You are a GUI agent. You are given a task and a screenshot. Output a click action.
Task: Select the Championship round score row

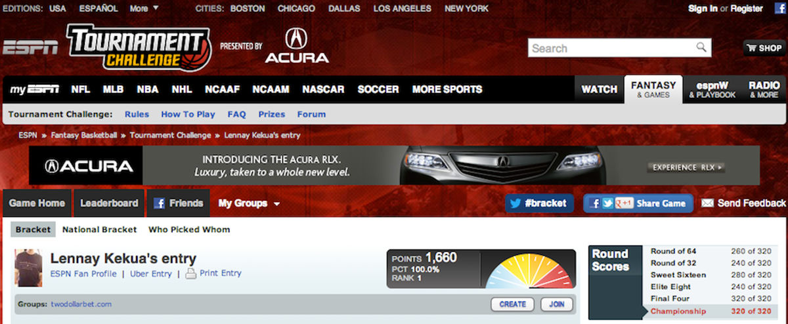click(711, 311)
